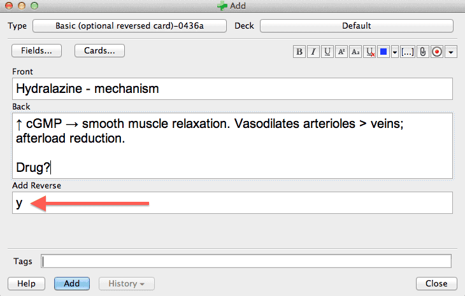Insert cloze deletion with [...] button

408,52
